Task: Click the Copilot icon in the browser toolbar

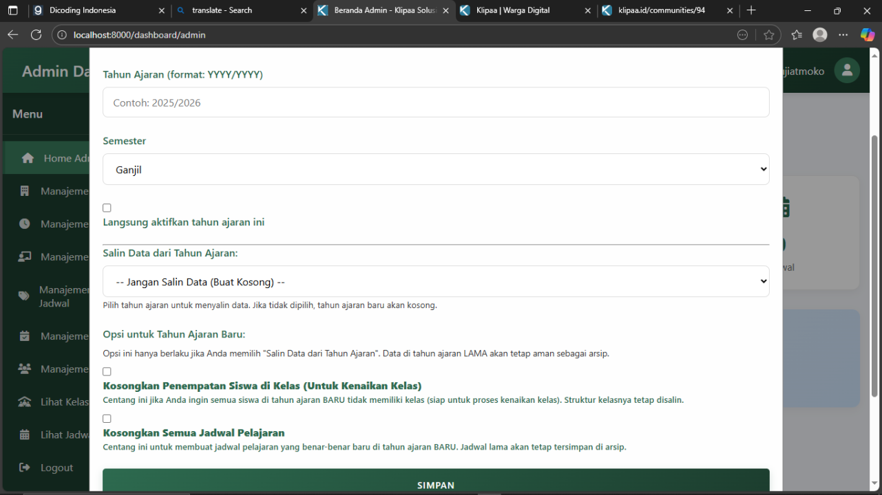Action: click(868, 35)
